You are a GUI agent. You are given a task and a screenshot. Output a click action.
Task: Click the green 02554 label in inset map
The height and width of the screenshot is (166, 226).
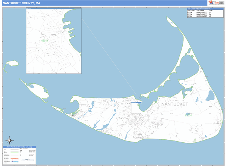click(x=45, y=41)
